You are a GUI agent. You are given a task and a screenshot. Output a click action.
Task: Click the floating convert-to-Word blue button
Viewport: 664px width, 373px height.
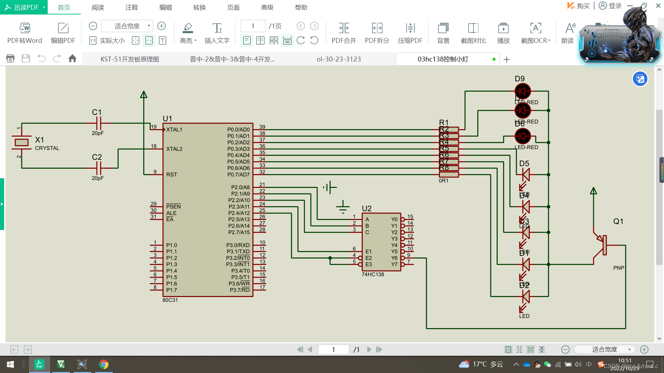(x=640, y=79)
